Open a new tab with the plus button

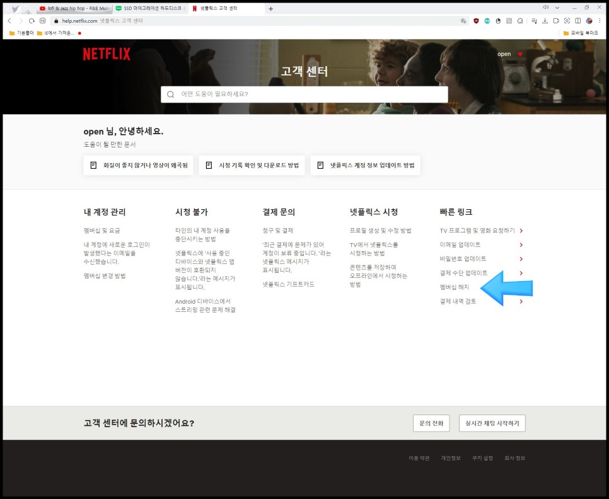(270, 9)
